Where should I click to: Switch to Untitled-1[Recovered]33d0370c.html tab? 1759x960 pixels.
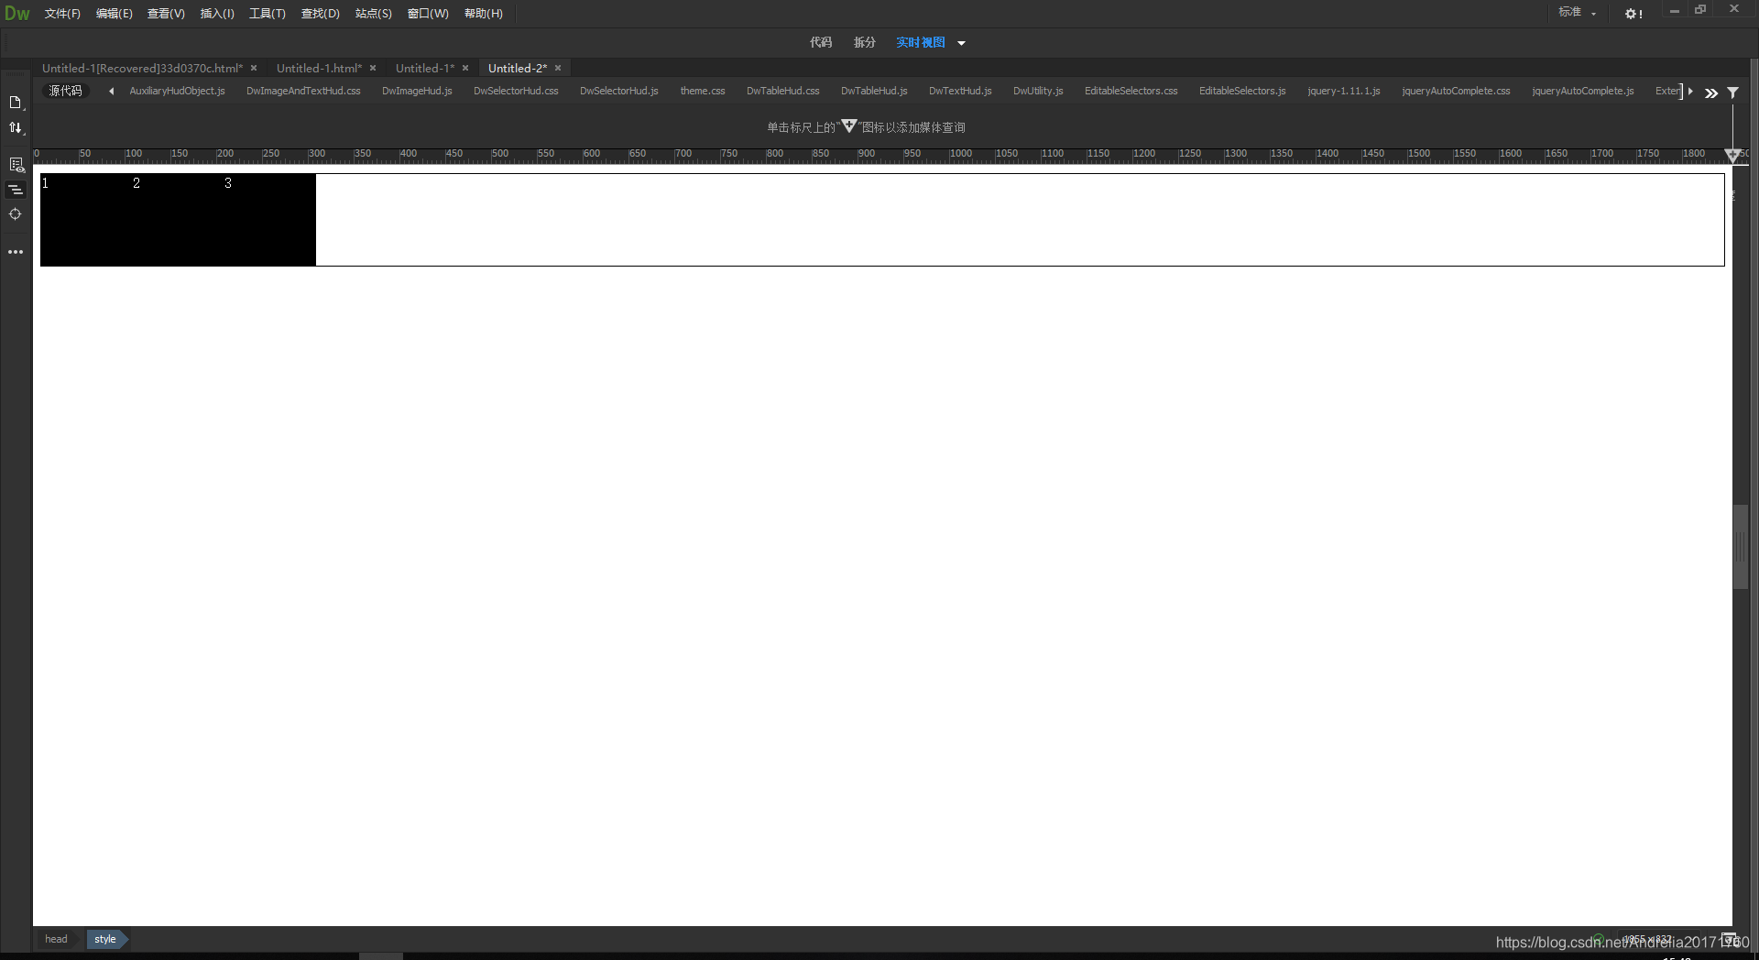[x=142, y=68]
